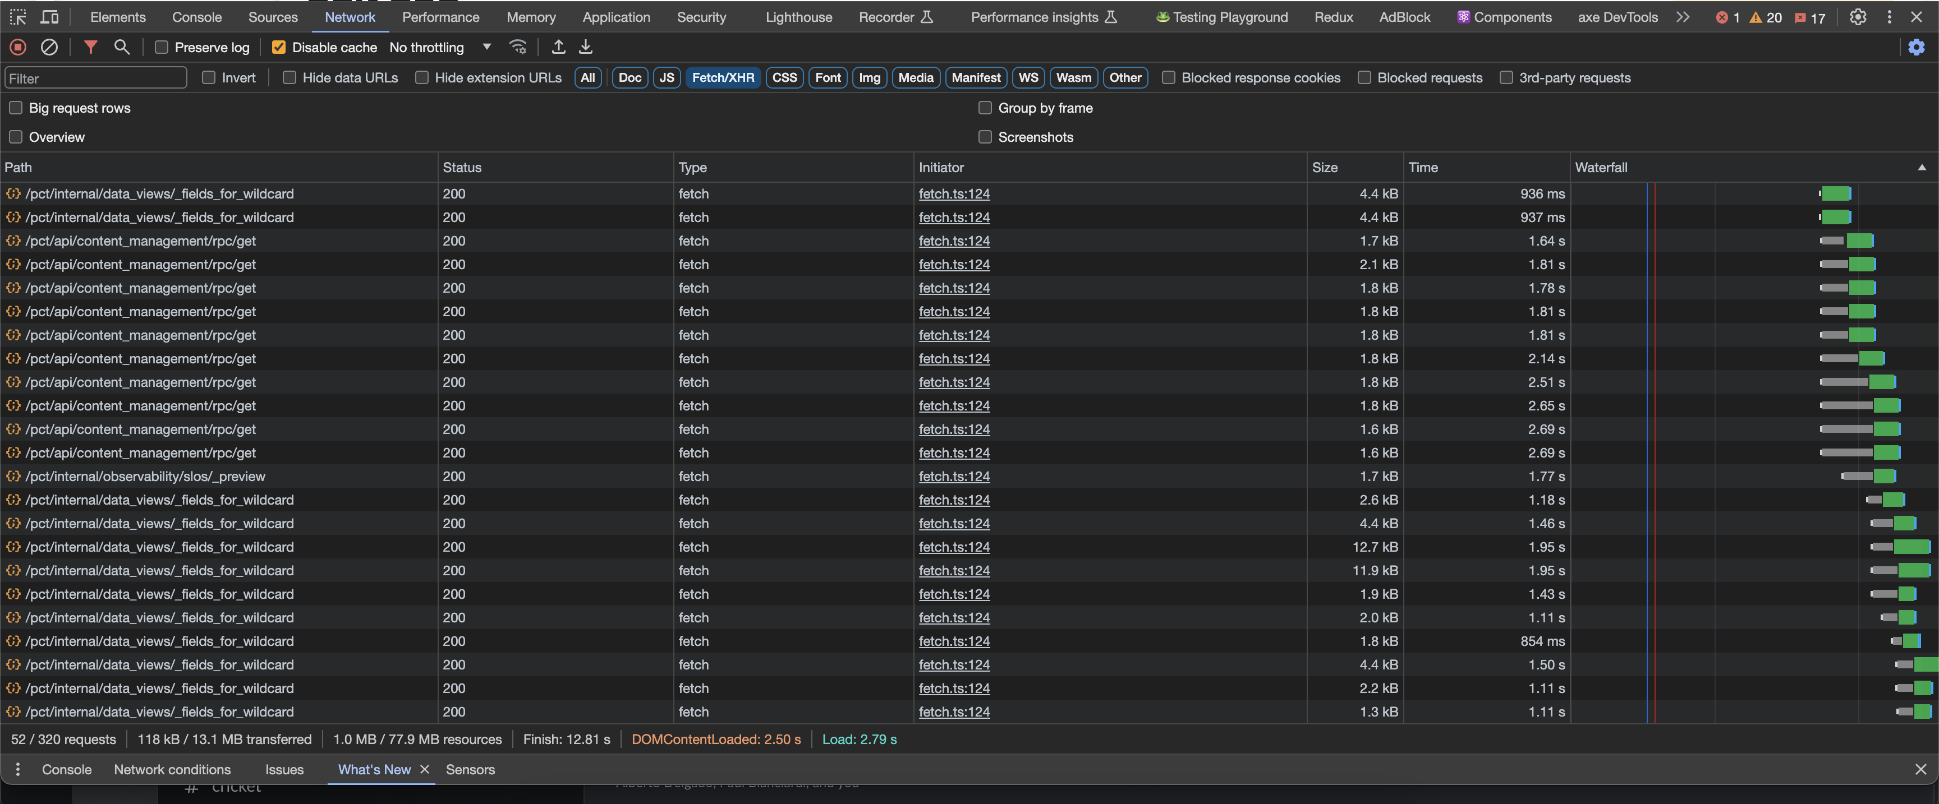Sort by Status column header
The width and height of the screenshot is (1939, 804).
point(555,167)
